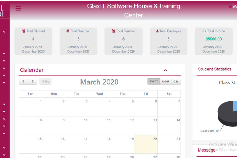
Task: Select the Total Guardian card value 3
Action: [x=78, y=39]
